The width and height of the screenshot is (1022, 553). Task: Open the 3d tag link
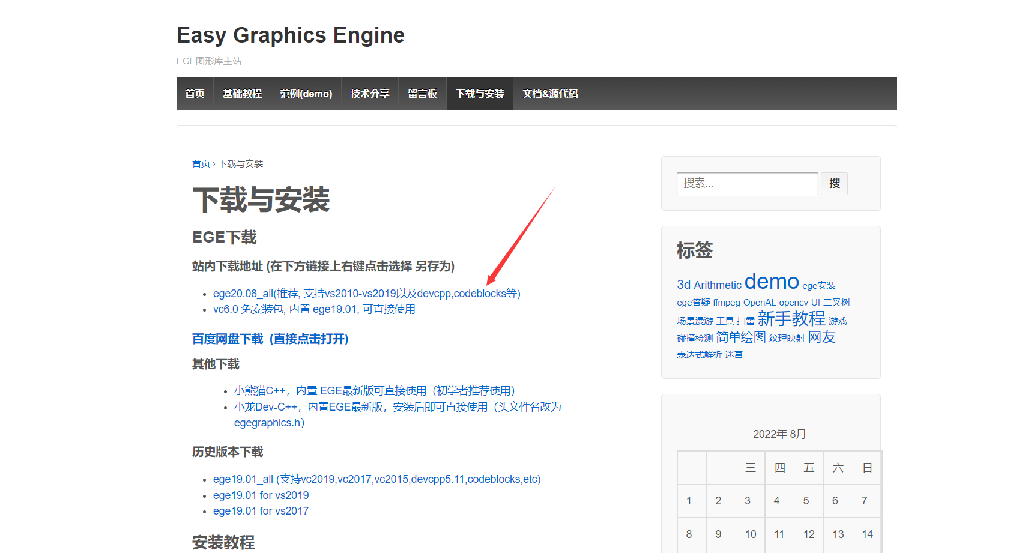(683, 285)
